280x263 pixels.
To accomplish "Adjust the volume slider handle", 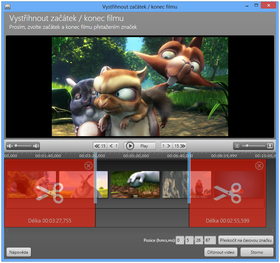I will click(16, 146).
